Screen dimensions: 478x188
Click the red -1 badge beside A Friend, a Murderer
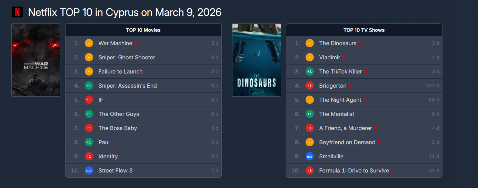310,128
